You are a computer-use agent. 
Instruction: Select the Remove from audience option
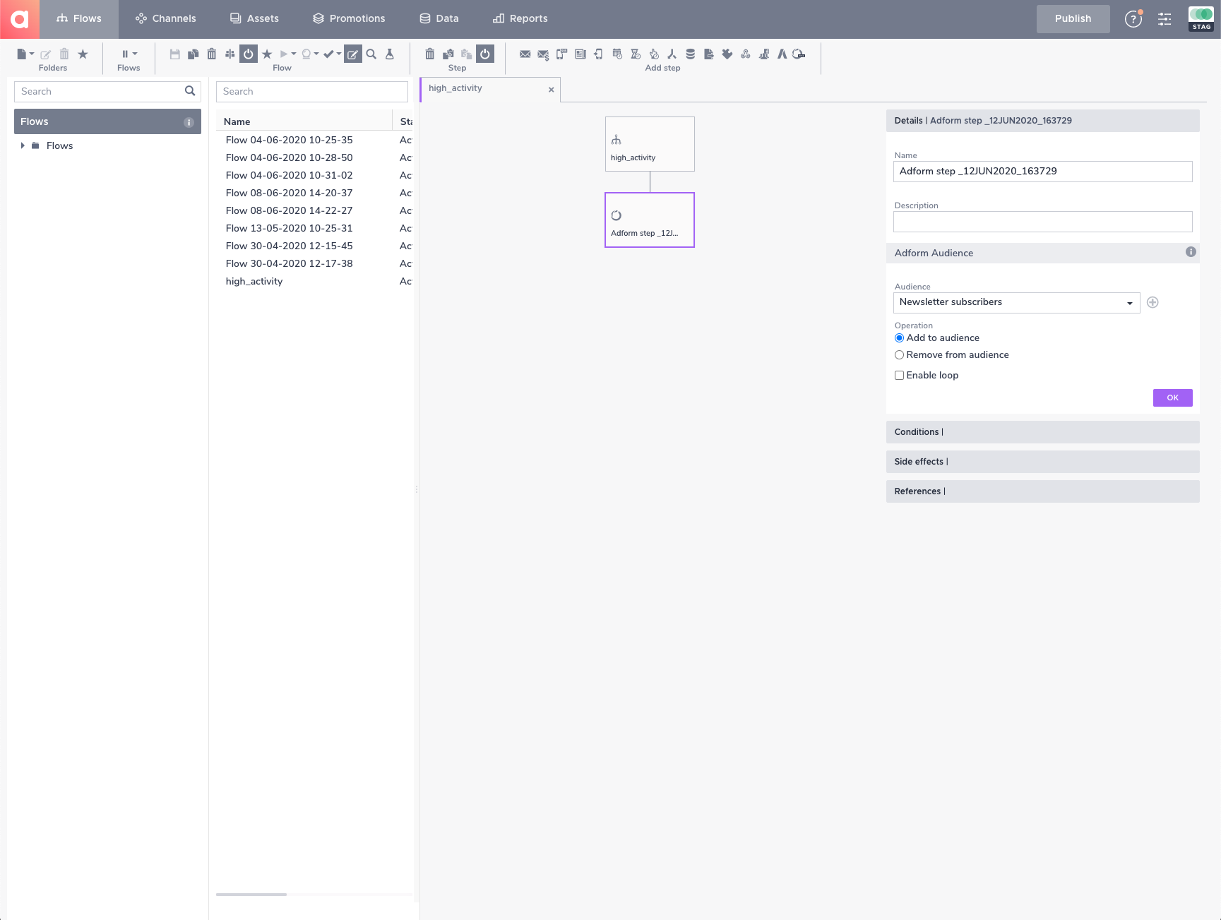click(899, 355)
